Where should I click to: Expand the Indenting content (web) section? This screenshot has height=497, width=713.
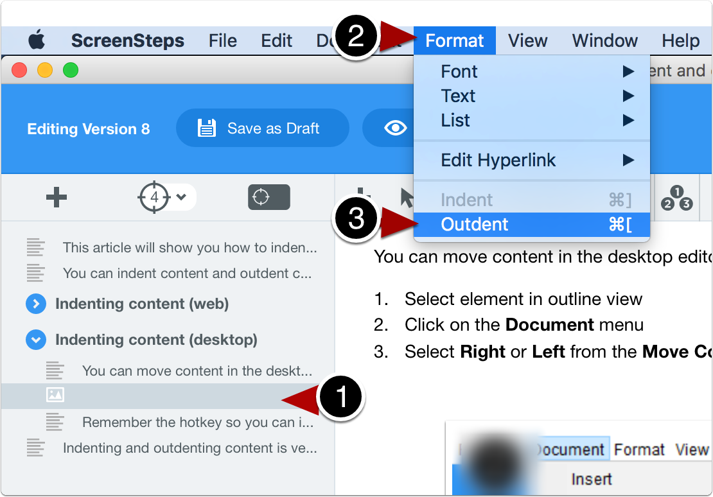click(36, 304)
